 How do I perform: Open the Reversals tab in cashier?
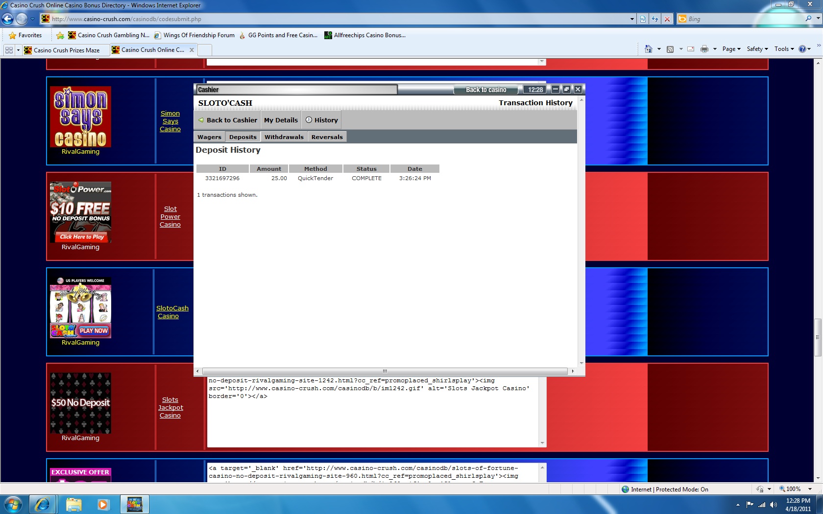point(327,137)
